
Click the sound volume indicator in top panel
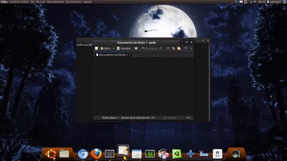[x=255, y=2]
